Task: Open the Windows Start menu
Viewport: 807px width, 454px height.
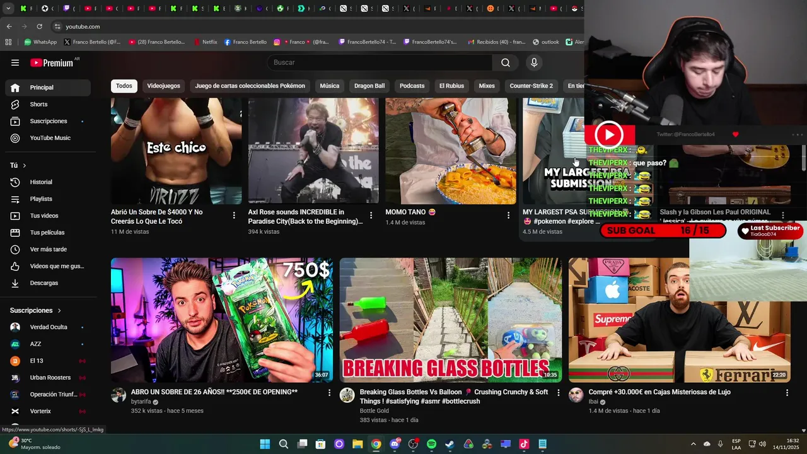Action: [265, 444]
